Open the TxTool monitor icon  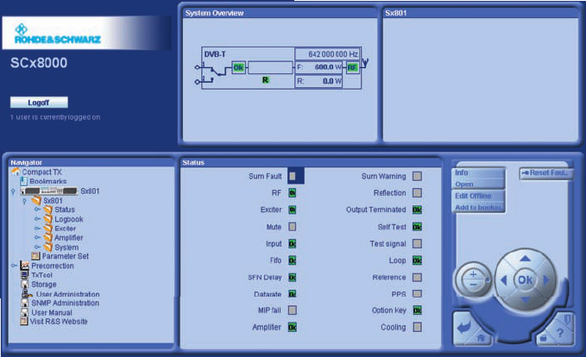(x=25, y=275)
